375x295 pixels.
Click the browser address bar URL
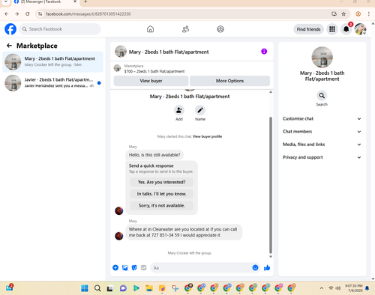tap(88, 14)
